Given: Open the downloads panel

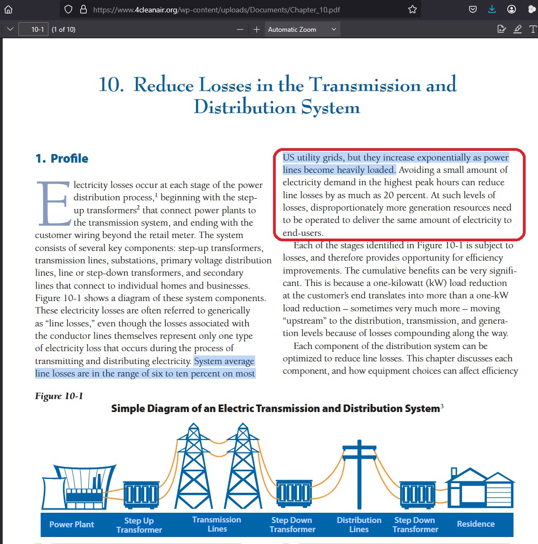Looking at the screenshot, I should 492,9.
